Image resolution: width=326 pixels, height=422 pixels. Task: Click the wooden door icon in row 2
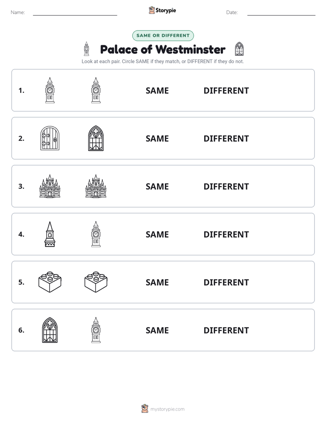tap(50, 138)
